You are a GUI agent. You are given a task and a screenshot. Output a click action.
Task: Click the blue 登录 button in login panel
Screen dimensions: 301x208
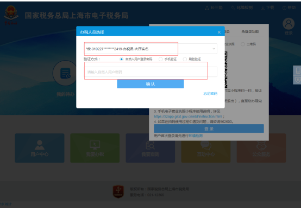[209, 128]
